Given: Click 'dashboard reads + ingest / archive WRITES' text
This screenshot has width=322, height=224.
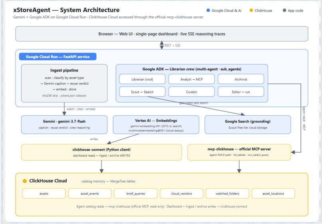Looking at the screenshot, I should 101,155.
